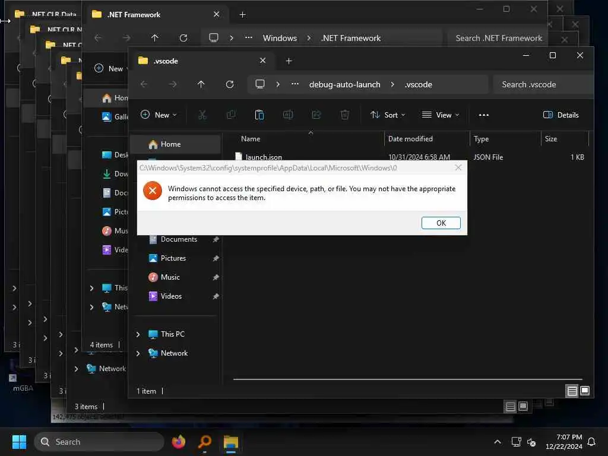Viewport: 608px width, 456px height.
Task: Click Windows breadcrumb in .NET Framework window
Action: tap(280, 38)
